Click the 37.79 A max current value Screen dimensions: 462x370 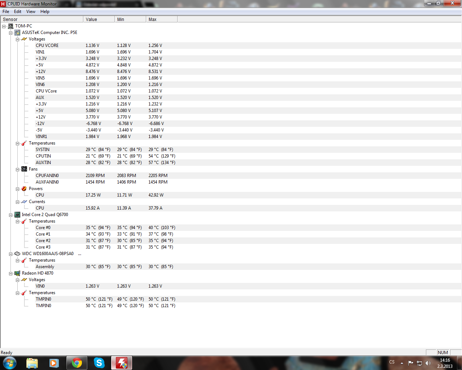[156, 208]
